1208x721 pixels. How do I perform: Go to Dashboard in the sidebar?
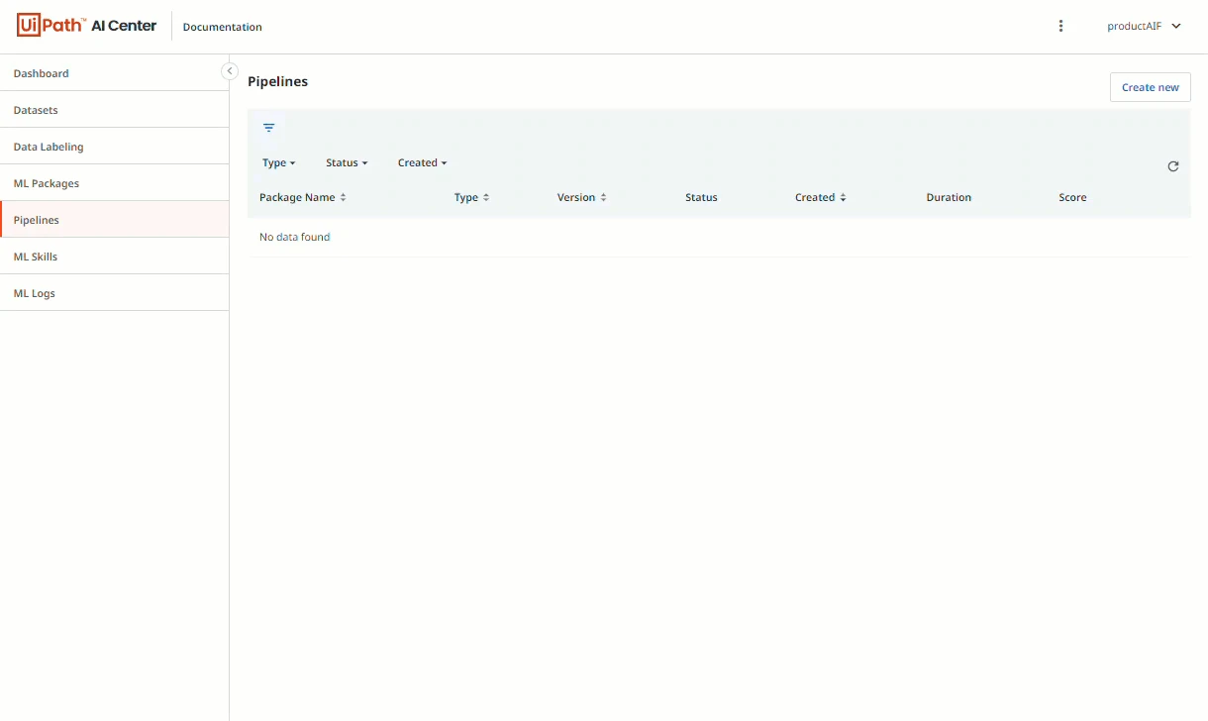pos(114,73)
